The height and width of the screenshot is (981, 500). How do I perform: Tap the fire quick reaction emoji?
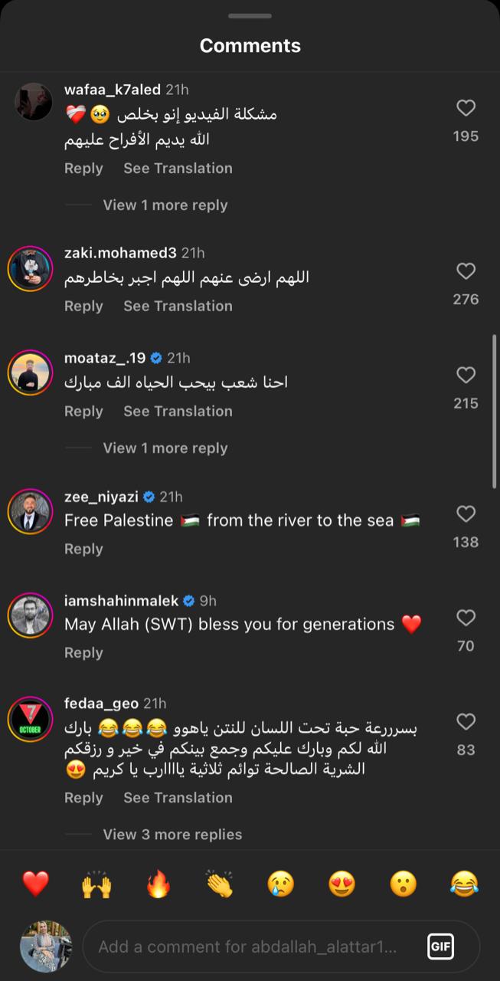pos(158,884)
